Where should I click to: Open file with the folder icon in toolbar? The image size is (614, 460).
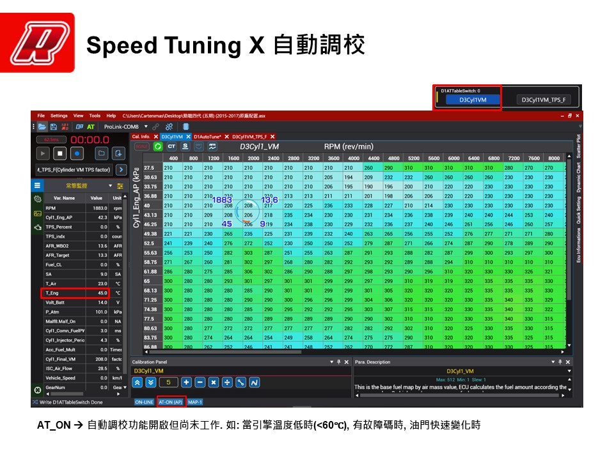42,126
